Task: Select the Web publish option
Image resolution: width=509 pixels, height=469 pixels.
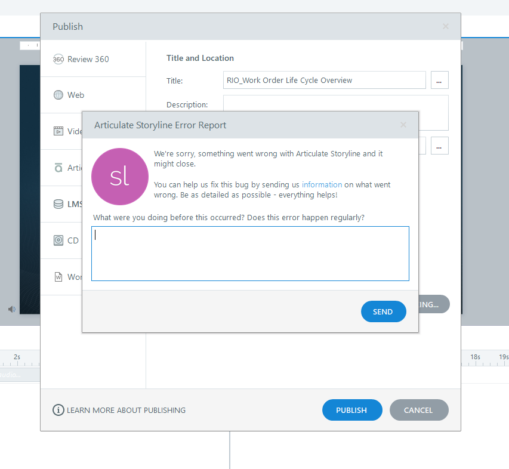Action: point(93,95)
